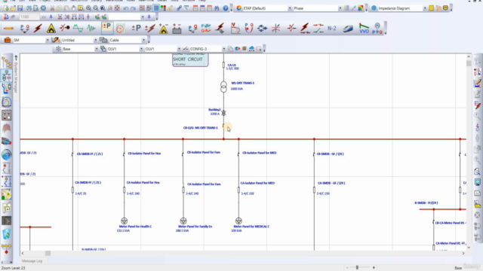Click the Pan hand tool icon
Screen dimensions: 483x271
click(x=73, y=8)
